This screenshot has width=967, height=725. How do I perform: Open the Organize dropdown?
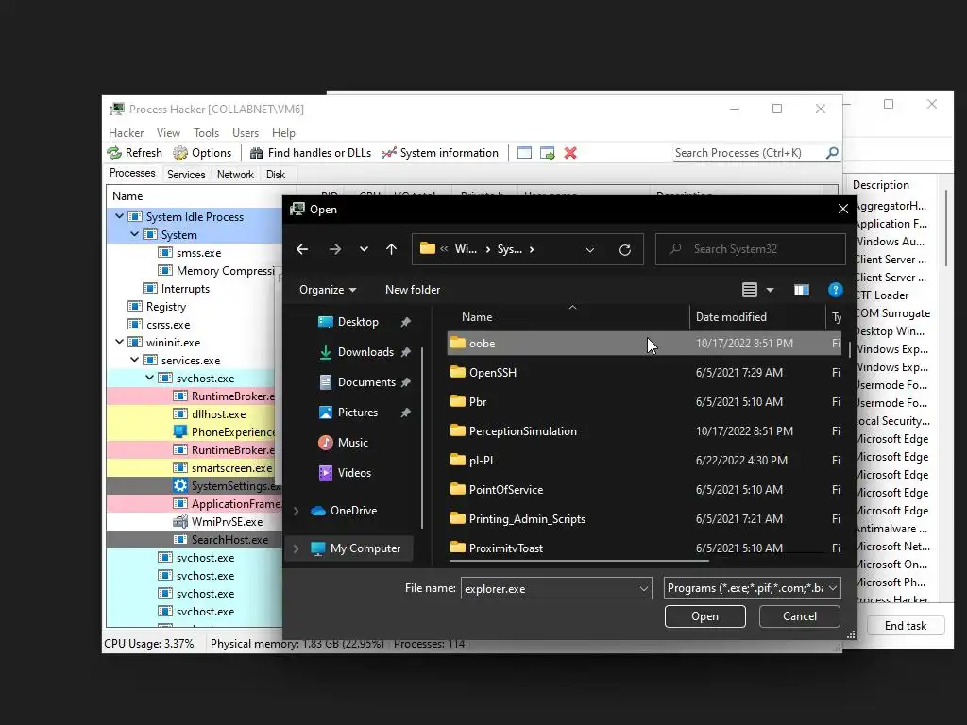(x=328, y=290)
